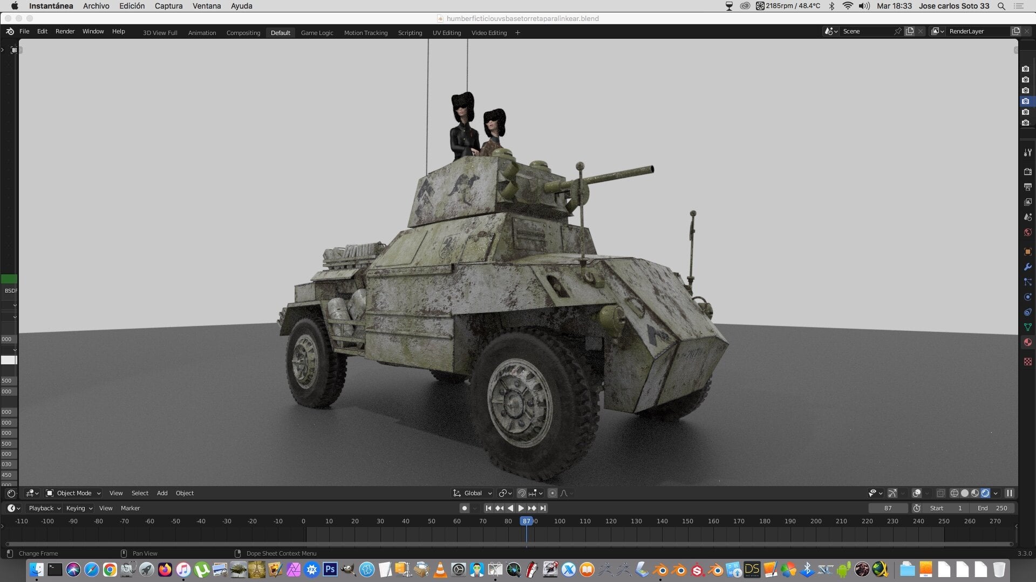1036x582 pixels.
Task: Toggle proportional editing in viewport header
Action: point(552,493)
